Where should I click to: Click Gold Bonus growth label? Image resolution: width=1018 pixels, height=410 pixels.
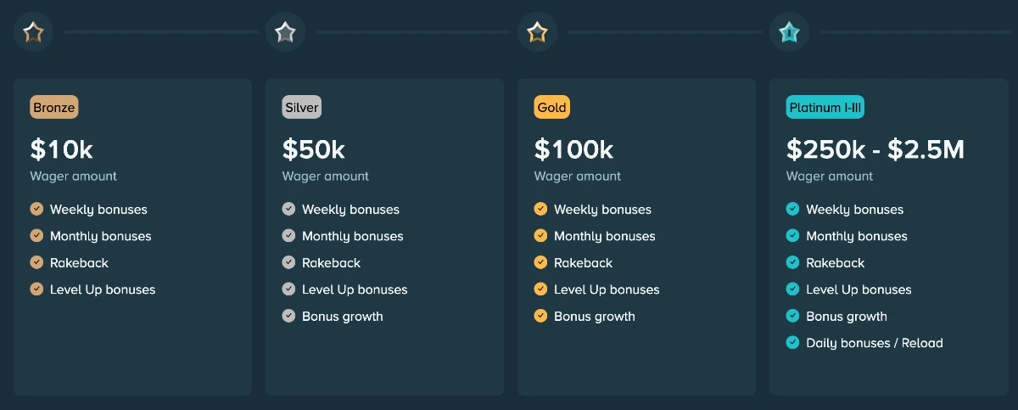coord(595,317)
